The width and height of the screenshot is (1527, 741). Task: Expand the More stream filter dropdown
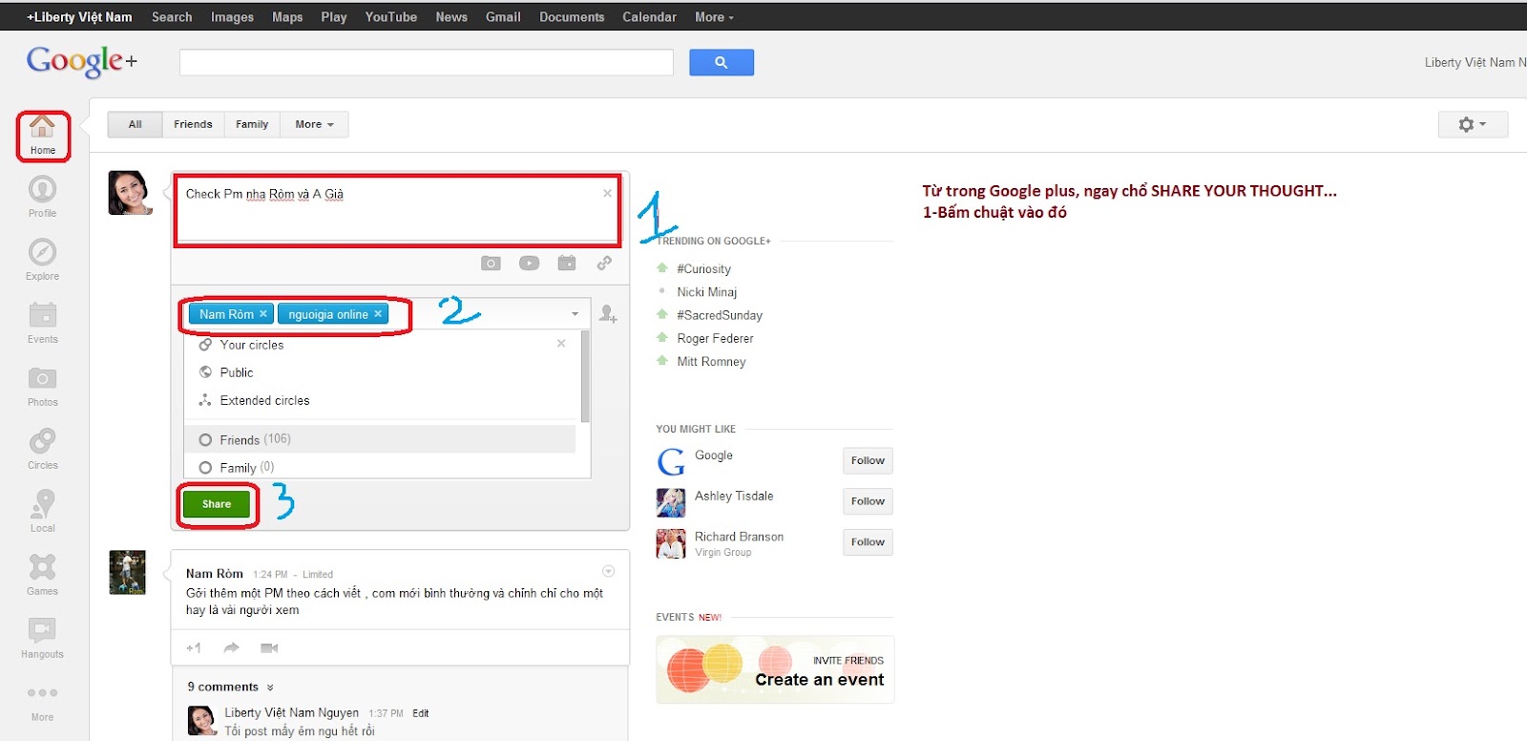click(314, 124)
